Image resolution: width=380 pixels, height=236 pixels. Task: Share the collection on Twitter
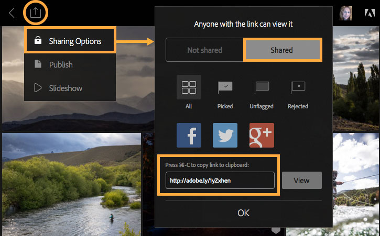(225, 136)
